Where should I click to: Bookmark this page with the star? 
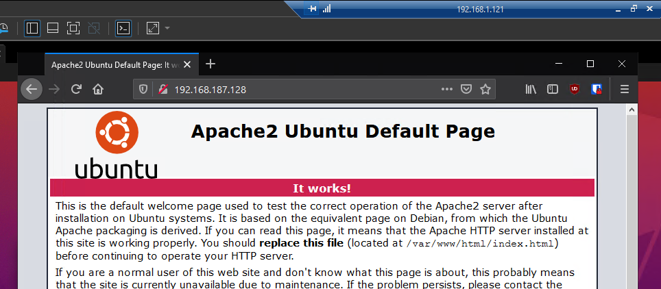tap(485, 89)
